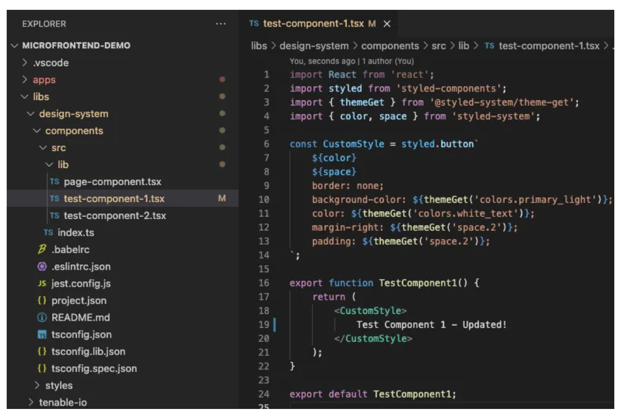The image size is (621, 417).
Task: Open project.json file
Action: 79,300
